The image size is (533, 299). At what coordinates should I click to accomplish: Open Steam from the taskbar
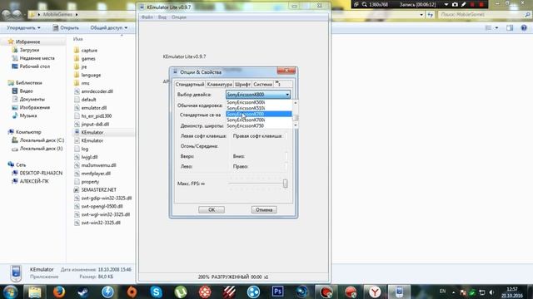tap(83, 292)
